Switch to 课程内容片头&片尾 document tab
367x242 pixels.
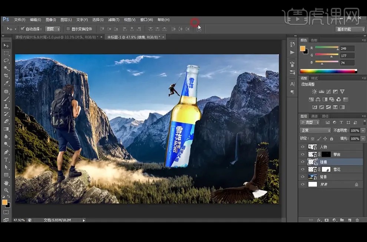(x=56, y=37)
